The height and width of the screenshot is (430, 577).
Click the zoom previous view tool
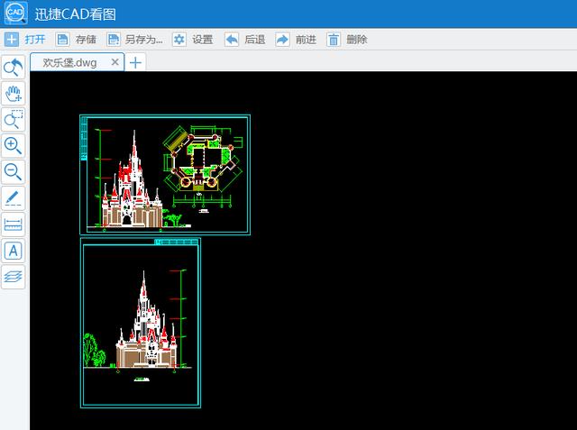click(14, 67)
